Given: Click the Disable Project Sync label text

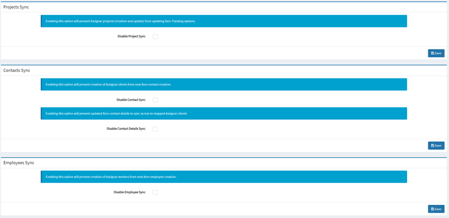Looking at the screenshot, I should [x=131, y=37].
